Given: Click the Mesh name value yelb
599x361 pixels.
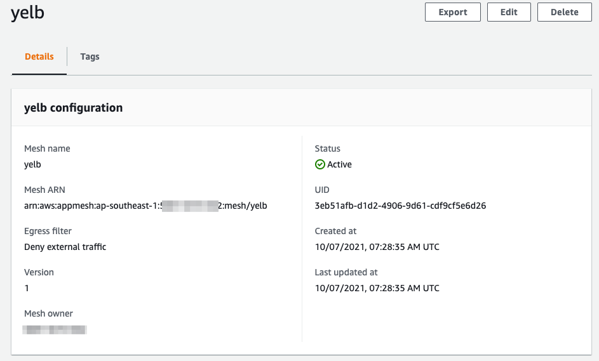Looking at the screenshot, I should tap(32, 164).
